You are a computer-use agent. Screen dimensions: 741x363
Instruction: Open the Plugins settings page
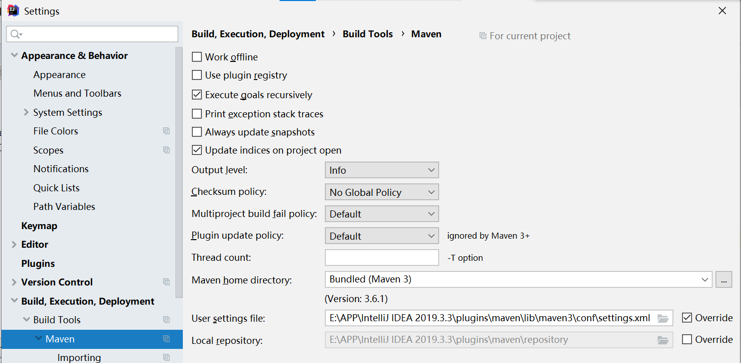(38, 263)
